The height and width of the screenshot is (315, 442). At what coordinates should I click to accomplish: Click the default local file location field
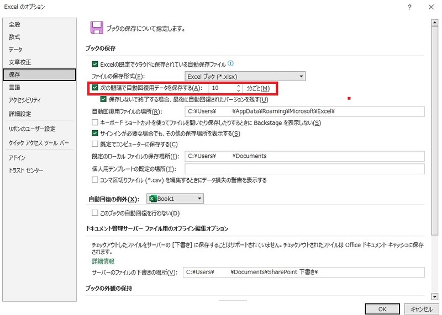point(305,156)
